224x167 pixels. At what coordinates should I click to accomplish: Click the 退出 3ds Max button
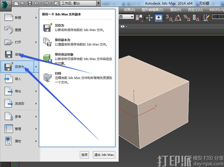pyautogui.click(x=104, y=154)
